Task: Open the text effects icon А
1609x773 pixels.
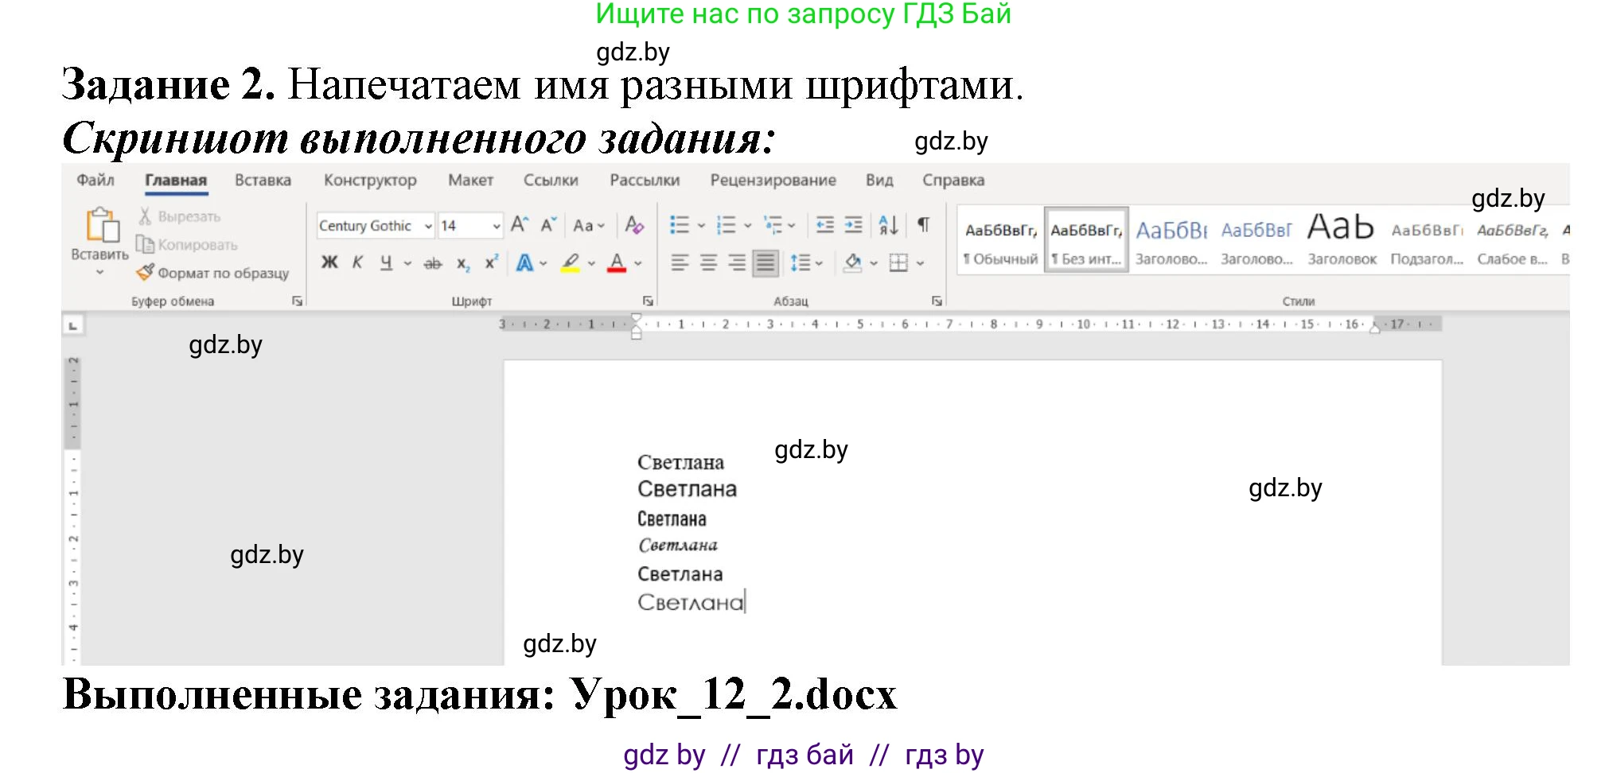Action: click(x=525, y=262)
